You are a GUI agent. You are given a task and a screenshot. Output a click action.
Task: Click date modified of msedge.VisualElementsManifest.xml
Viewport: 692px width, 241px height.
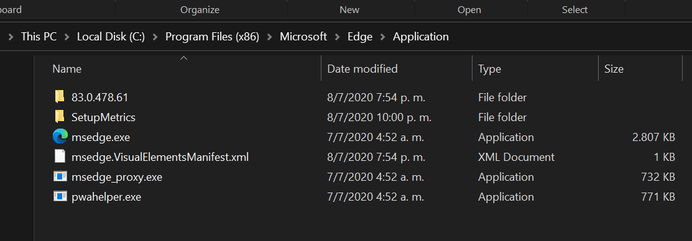click(x=376, y=157)
